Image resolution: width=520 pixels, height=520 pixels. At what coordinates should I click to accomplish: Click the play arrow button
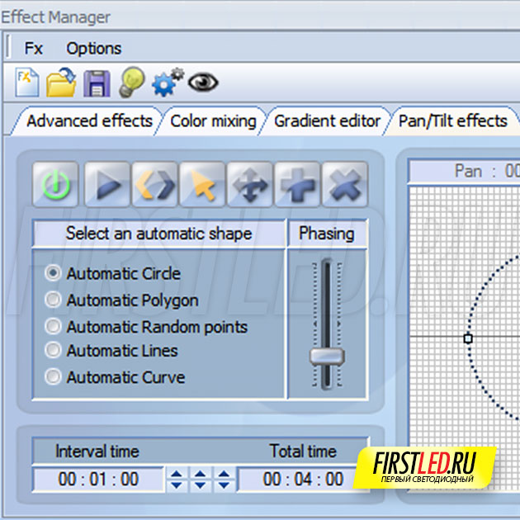105,184
